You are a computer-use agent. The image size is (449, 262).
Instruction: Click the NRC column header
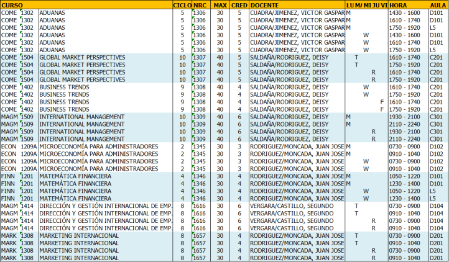(200, 4)
